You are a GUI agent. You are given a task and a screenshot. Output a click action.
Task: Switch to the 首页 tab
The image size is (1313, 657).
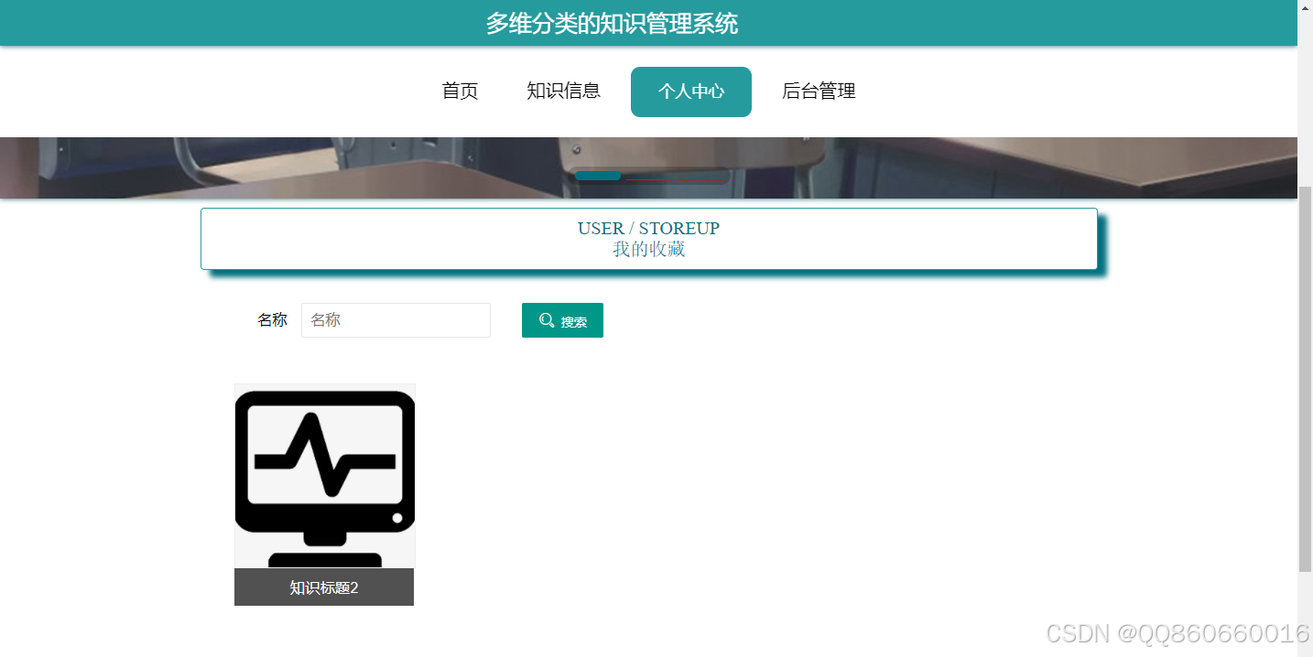460,91
